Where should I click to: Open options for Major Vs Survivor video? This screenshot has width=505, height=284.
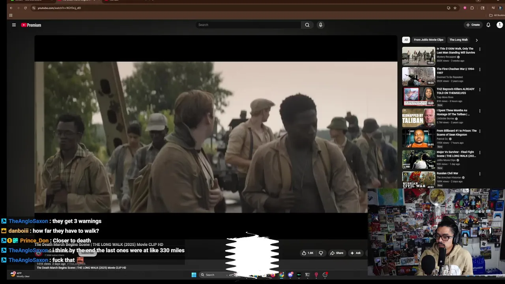pos(480,152)
